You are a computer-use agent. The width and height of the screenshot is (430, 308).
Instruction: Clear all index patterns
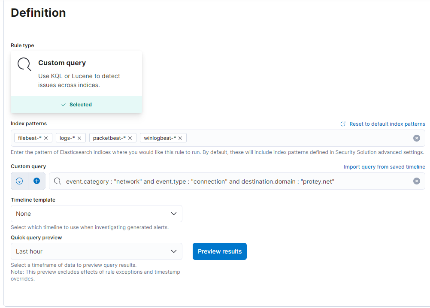tap(416, 138)
